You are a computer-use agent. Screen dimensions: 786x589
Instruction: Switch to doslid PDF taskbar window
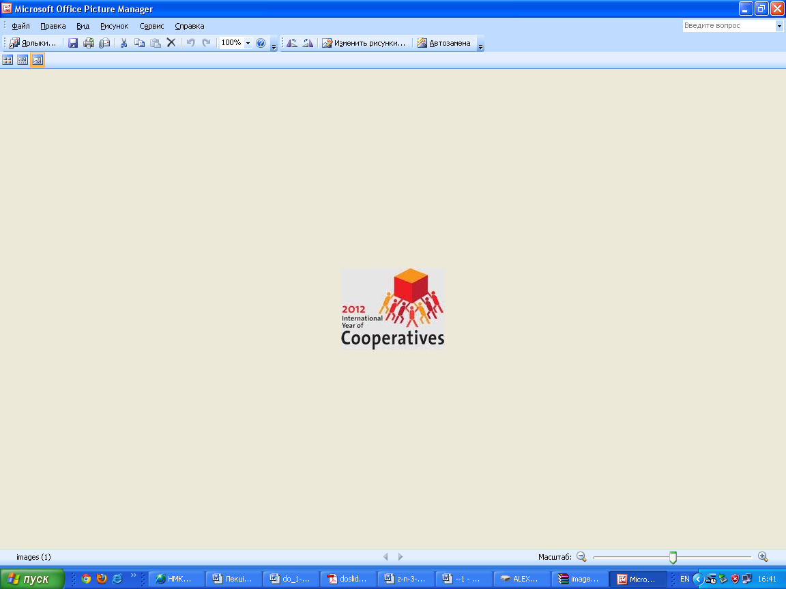click(349, 579)
